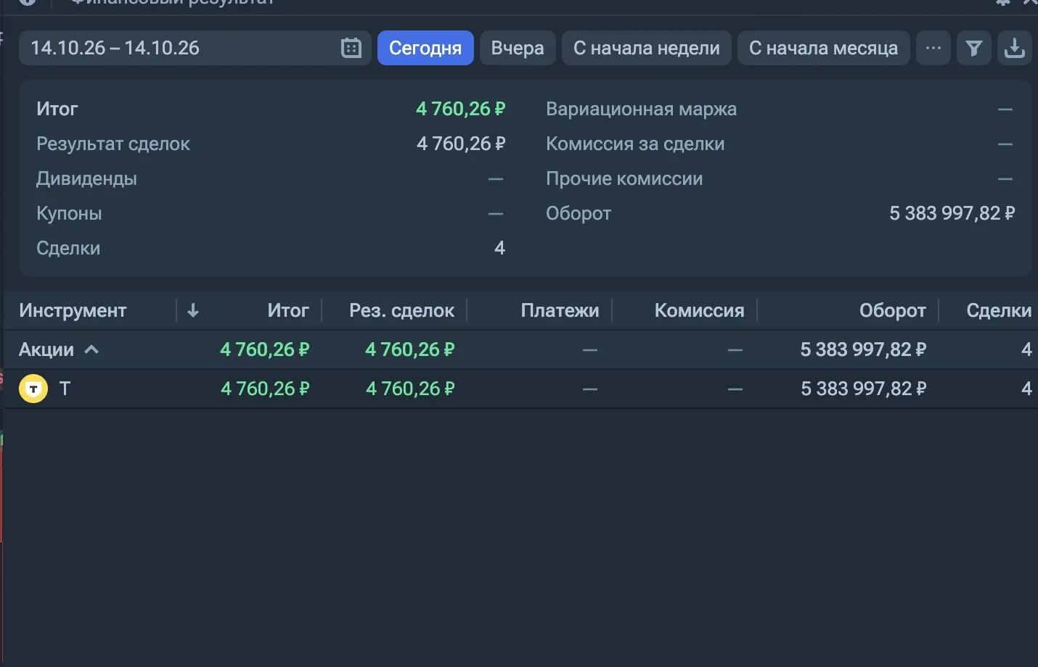
Task: Click the summary Оборот value 5 383 997,82 ₽
Action: pyautogui.click(x=952, y=213)
